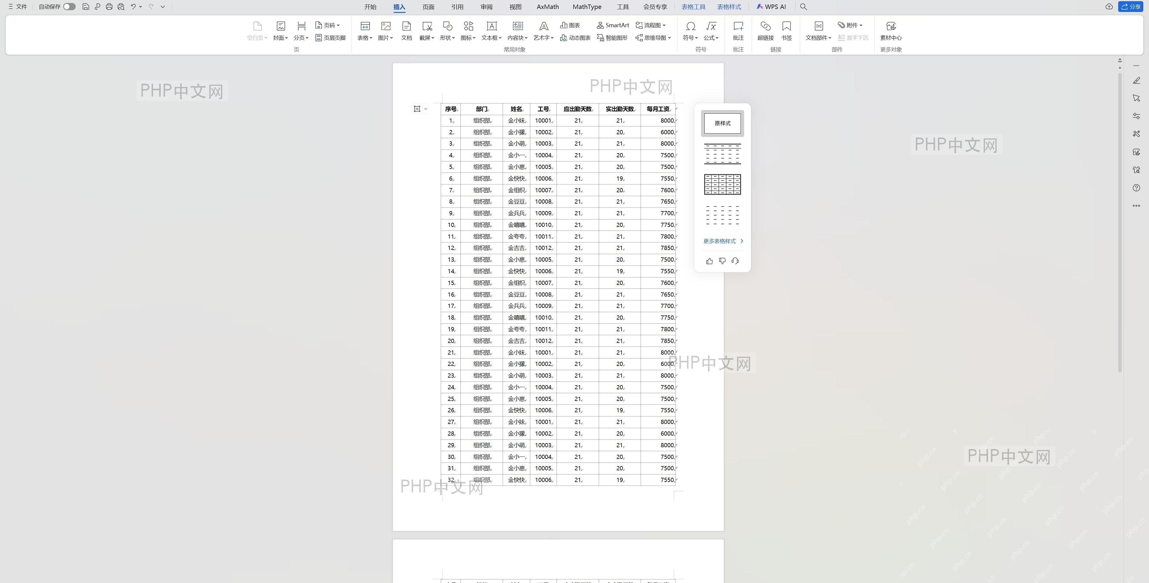Viewport: 1149px width, 583px height.
Task: Click the pen icon in right sidebar
Action: coord(1136,81)
